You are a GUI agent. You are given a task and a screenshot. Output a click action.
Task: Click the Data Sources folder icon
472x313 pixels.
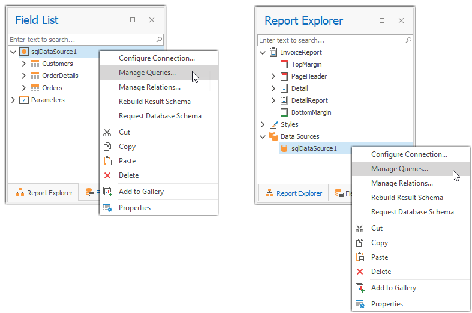[x=273, y=136]
